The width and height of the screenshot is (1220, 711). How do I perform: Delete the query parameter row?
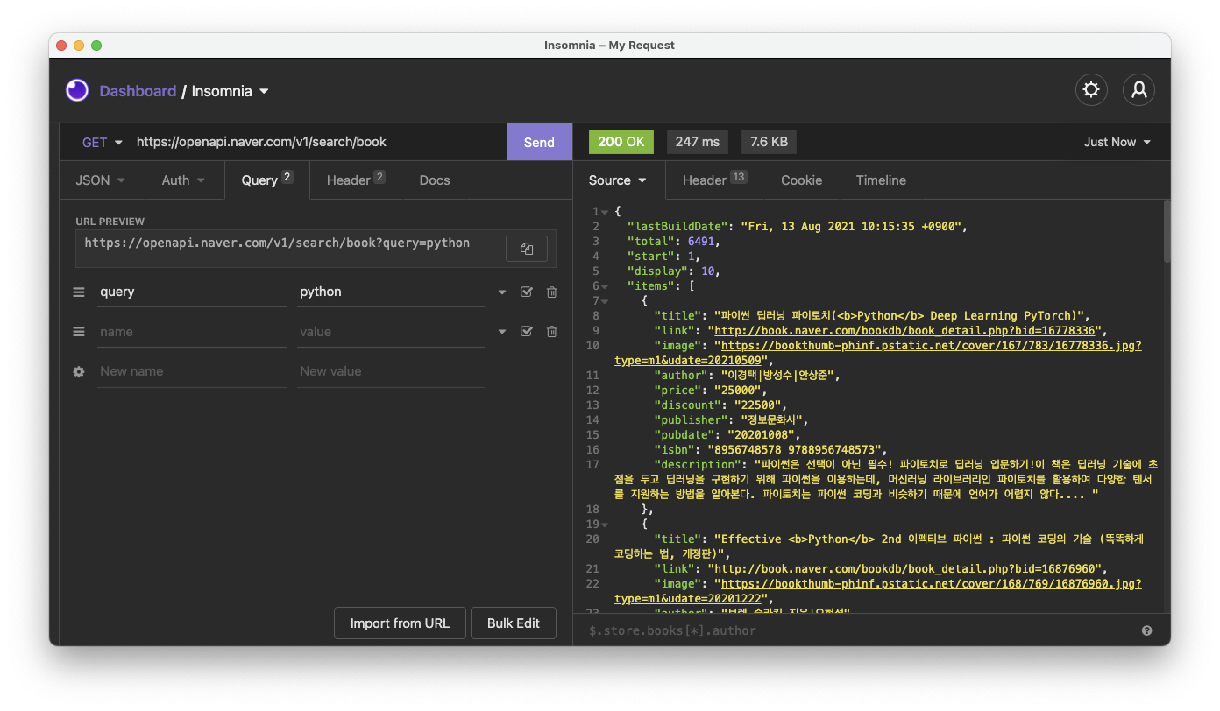[551, 292]
